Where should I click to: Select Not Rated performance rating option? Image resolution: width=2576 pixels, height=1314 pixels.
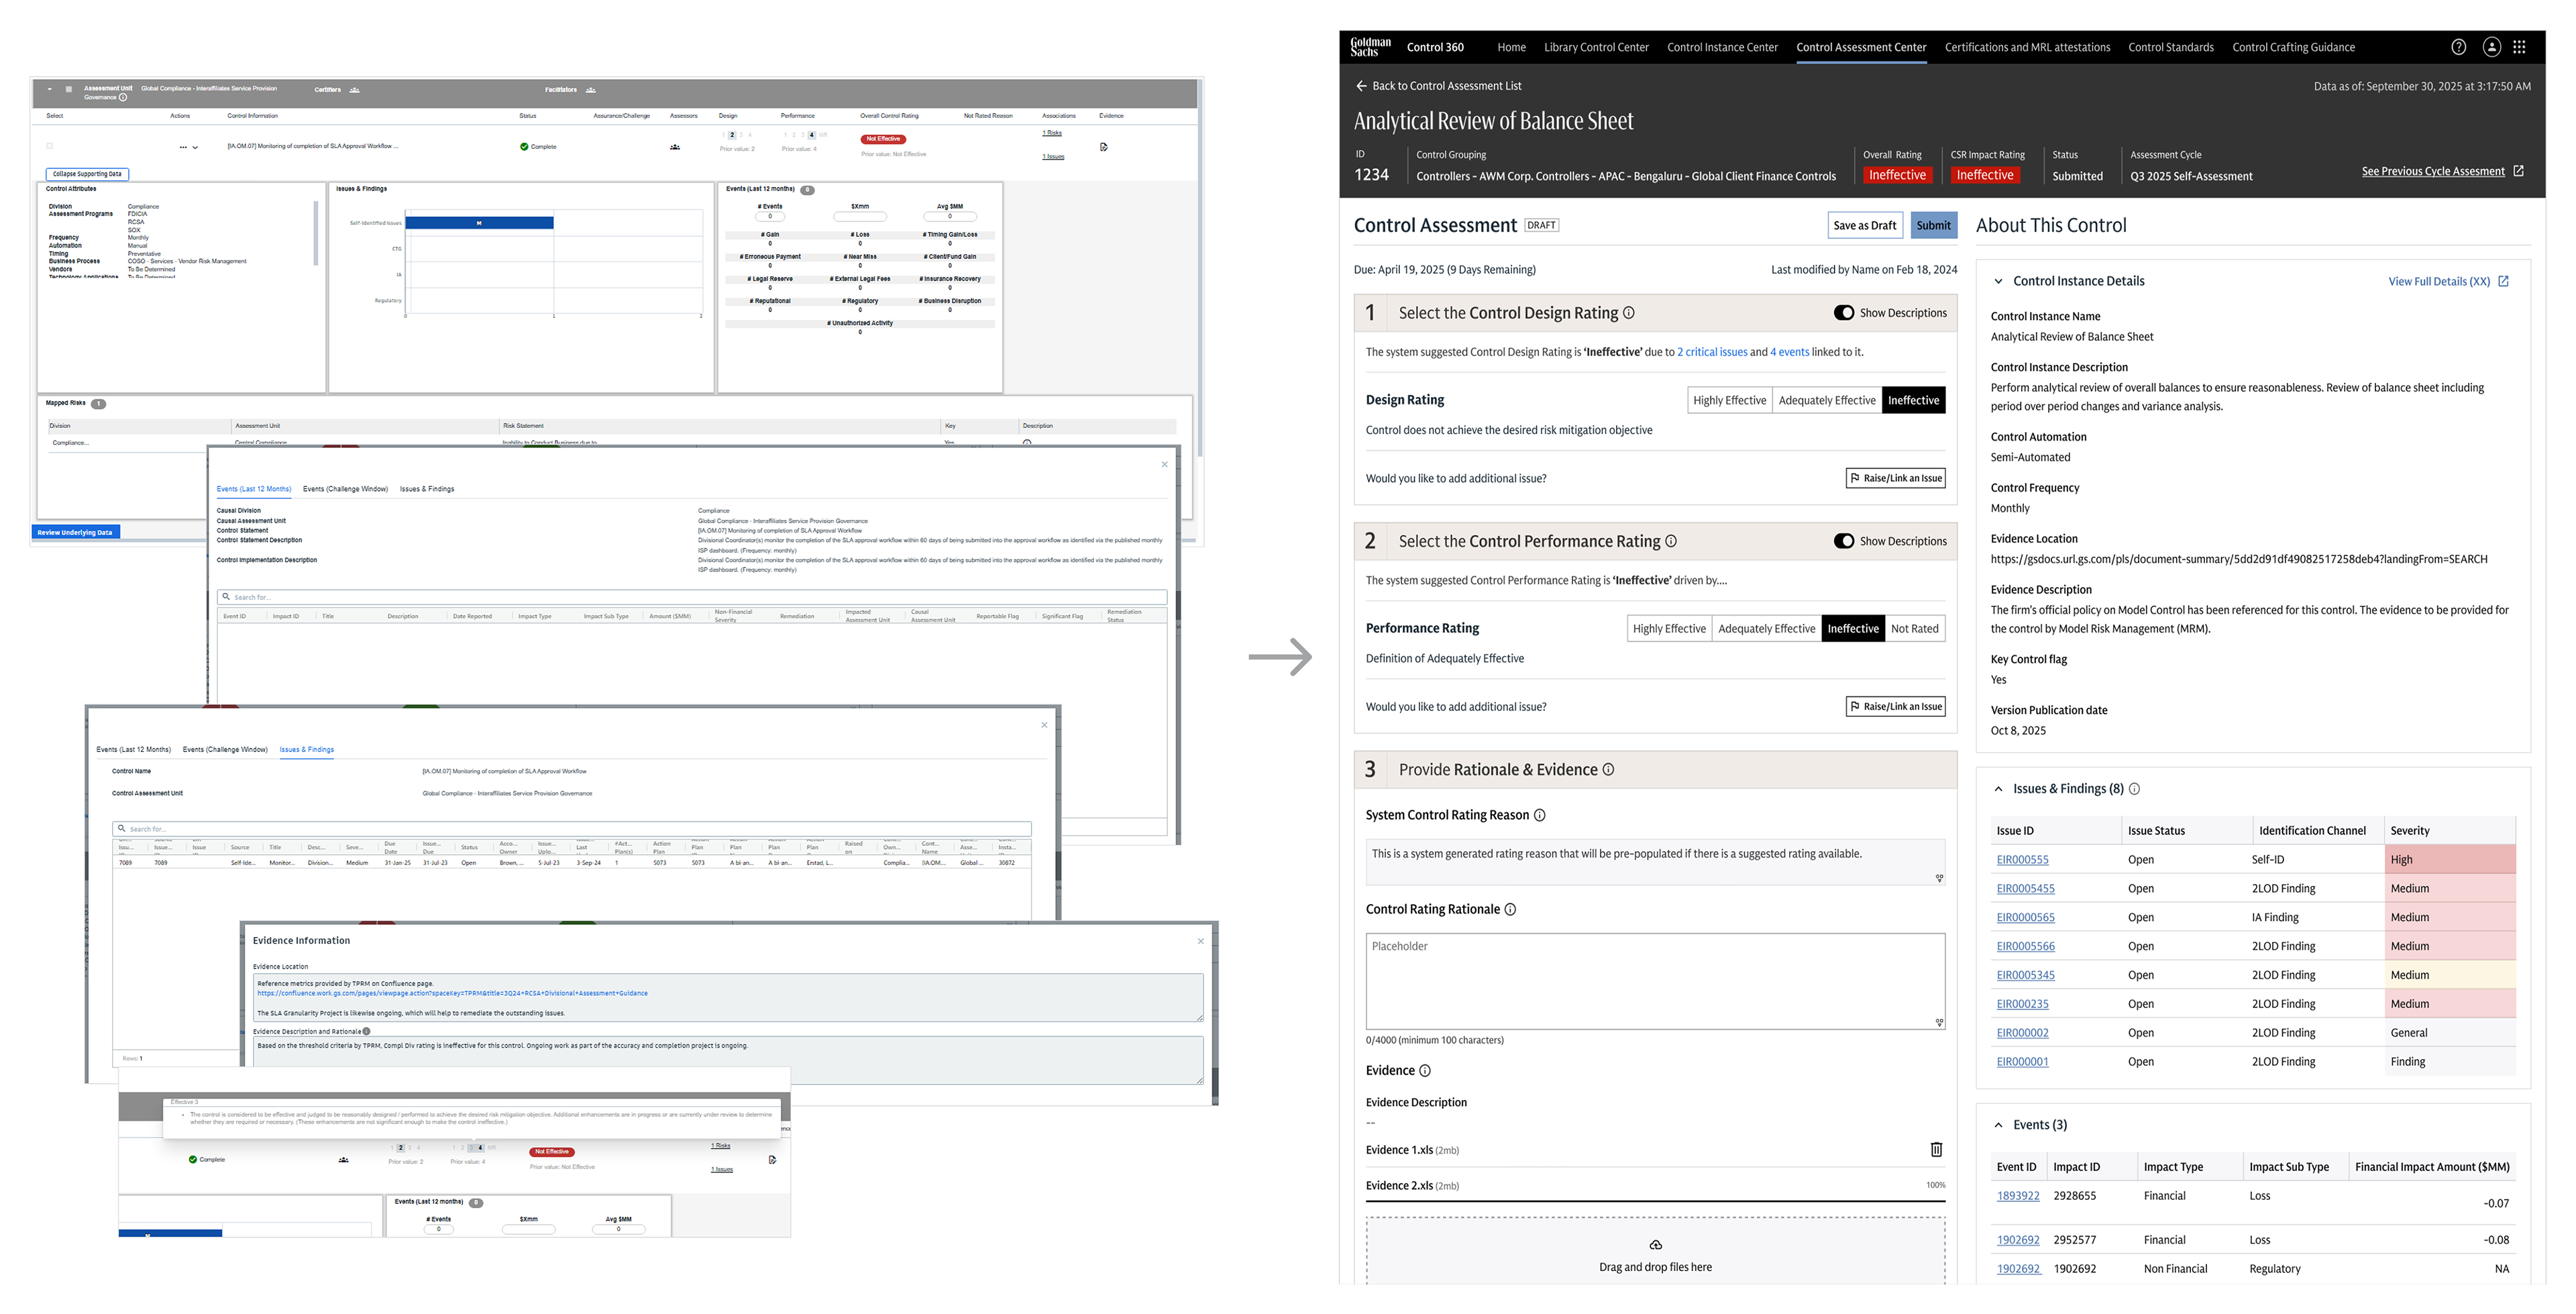pyautogui.click(x=1914, y=629)
